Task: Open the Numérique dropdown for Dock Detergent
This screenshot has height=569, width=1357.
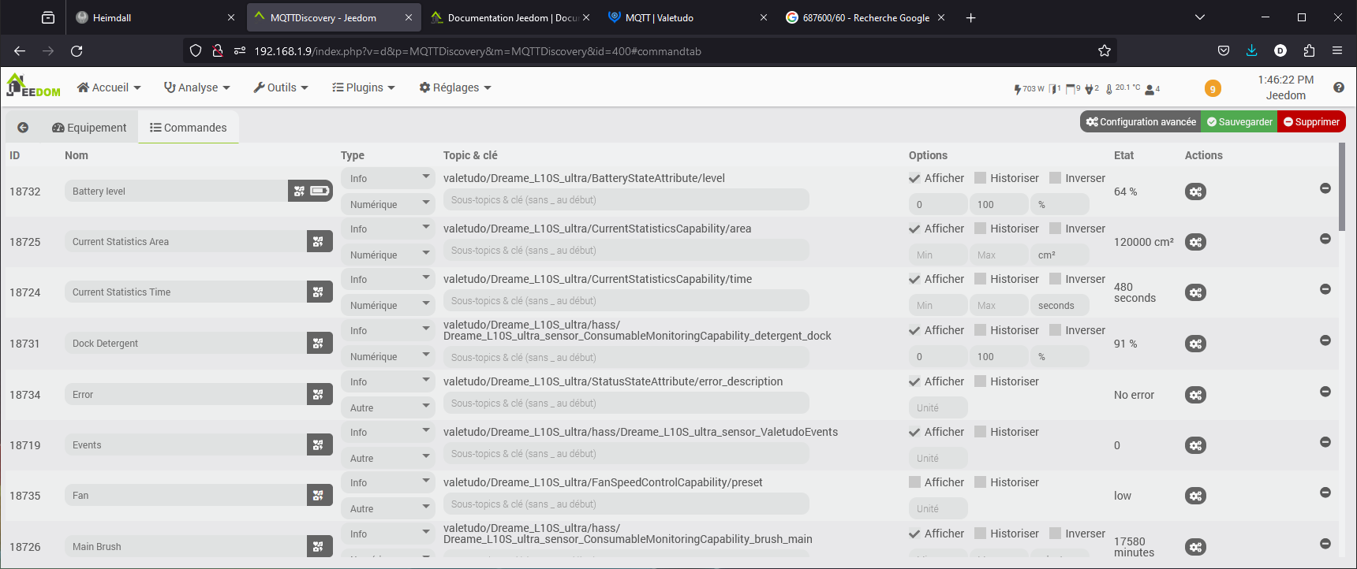Action: pyautogui.click(x=388, y=357)
